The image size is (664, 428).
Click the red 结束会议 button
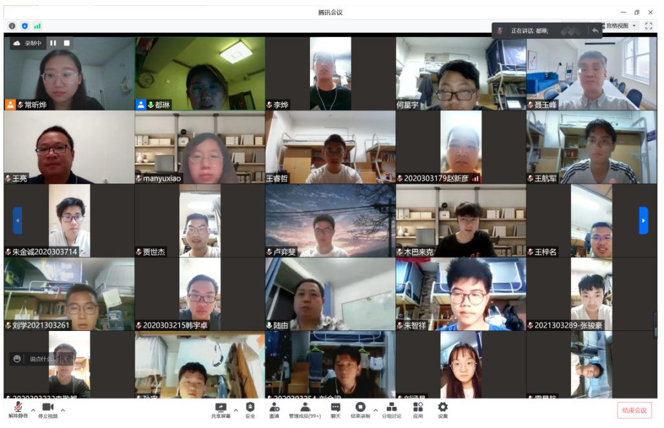coord(634,411)
